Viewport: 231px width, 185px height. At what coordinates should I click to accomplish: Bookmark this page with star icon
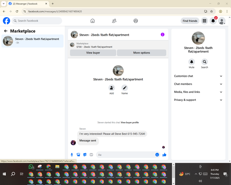tap(212, 12)
